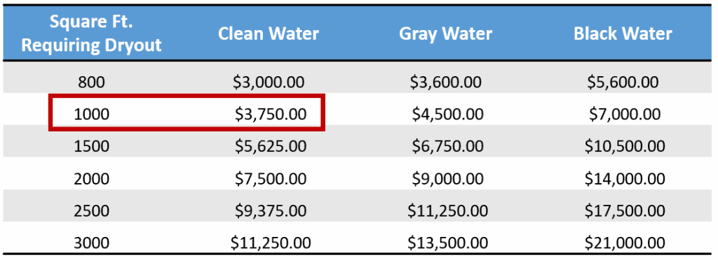Click the $3,000.00 clean water value

(x=269, y=82)
